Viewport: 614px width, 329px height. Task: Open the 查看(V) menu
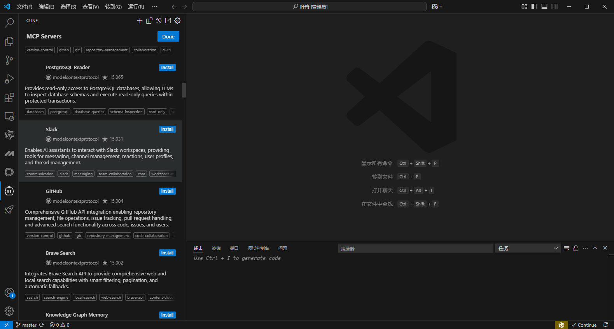[91, 7]
